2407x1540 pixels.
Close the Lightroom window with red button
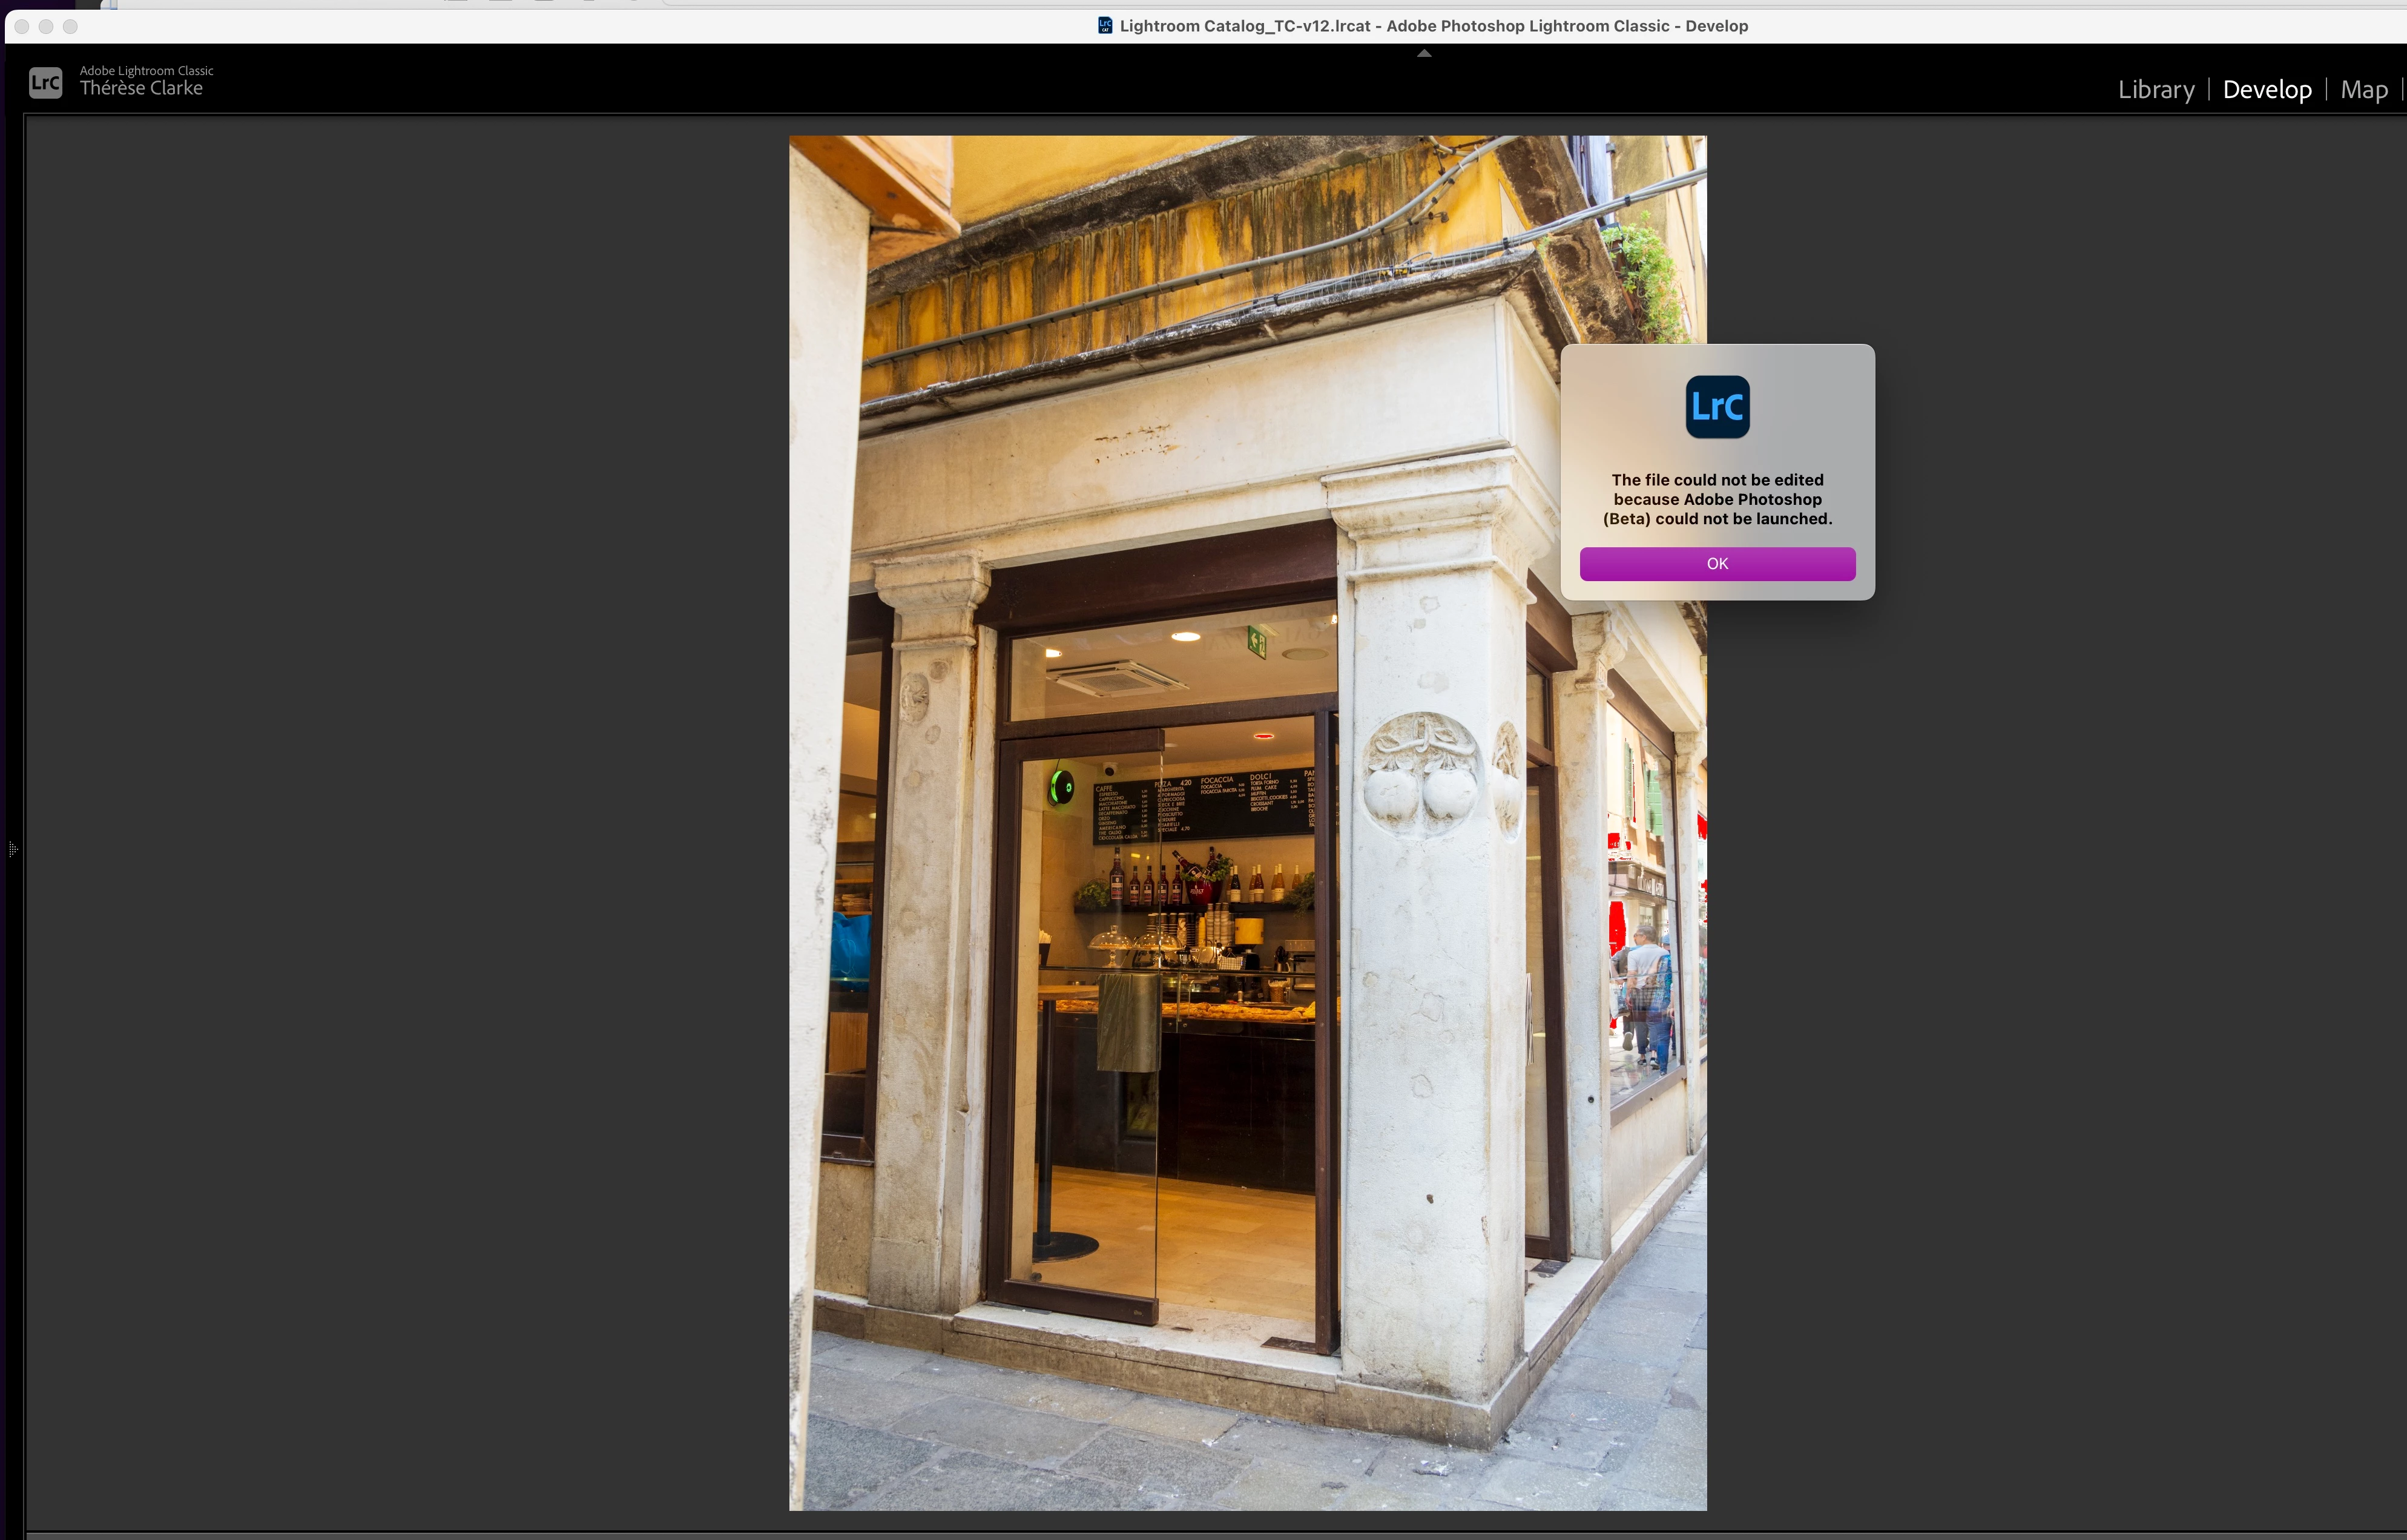[22, 26]
